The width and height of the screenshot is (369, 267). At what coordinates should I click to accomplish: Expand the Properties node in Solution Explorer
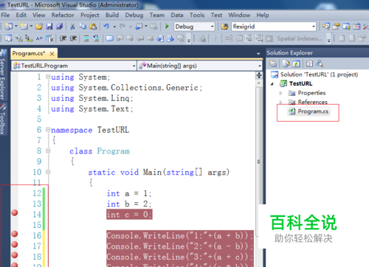(280, 93)
